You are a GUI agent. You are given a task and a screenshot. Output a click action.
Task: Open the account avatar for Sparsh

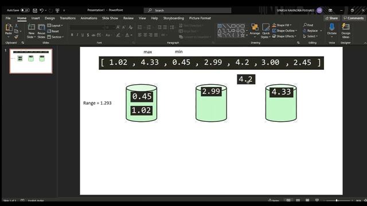point(319,10)
